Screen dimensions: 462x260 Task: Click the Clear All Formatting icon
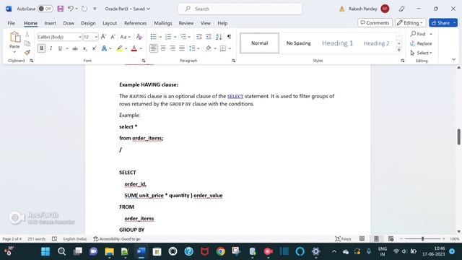(139, 37)
